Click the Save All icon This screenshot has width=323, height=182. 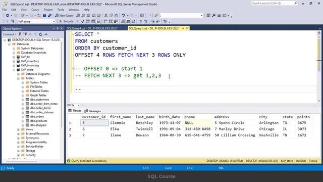coord(49,16)
